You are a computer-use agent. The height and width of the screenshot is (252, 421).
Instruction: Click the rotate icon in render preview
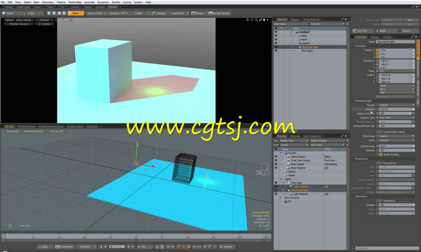pyautogui.click(x=252, y=20)
